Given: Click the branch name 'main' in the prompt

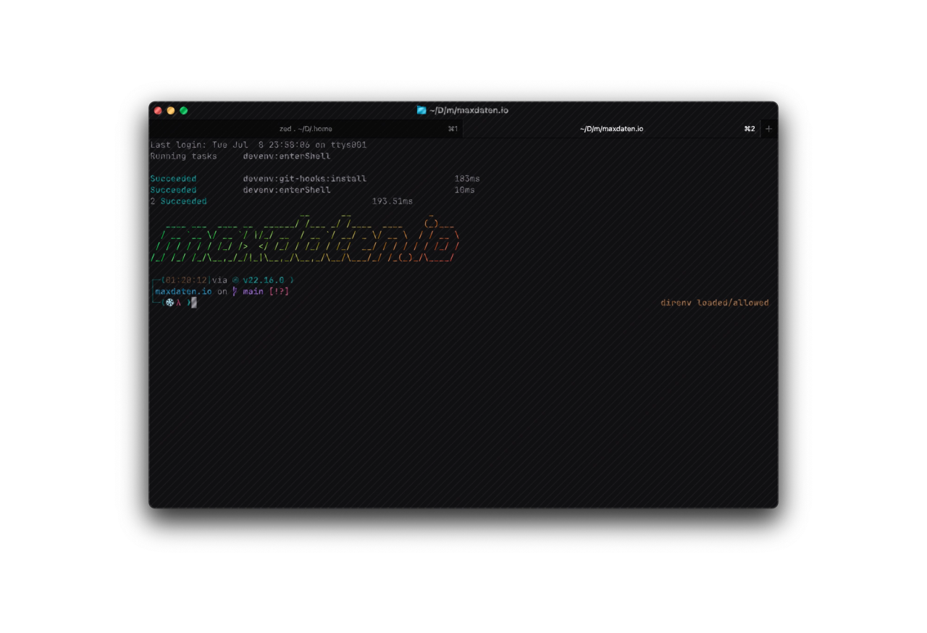Looking at the screenshot, I should tap(254, 291).
